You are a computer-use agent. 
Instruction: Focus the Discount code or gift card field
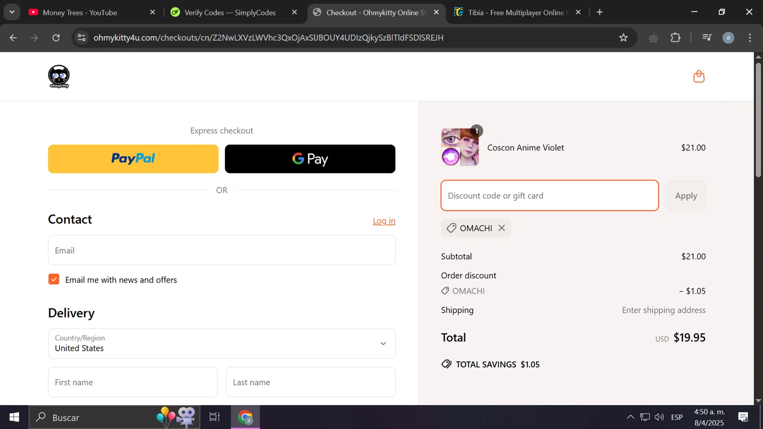(550, 196)
